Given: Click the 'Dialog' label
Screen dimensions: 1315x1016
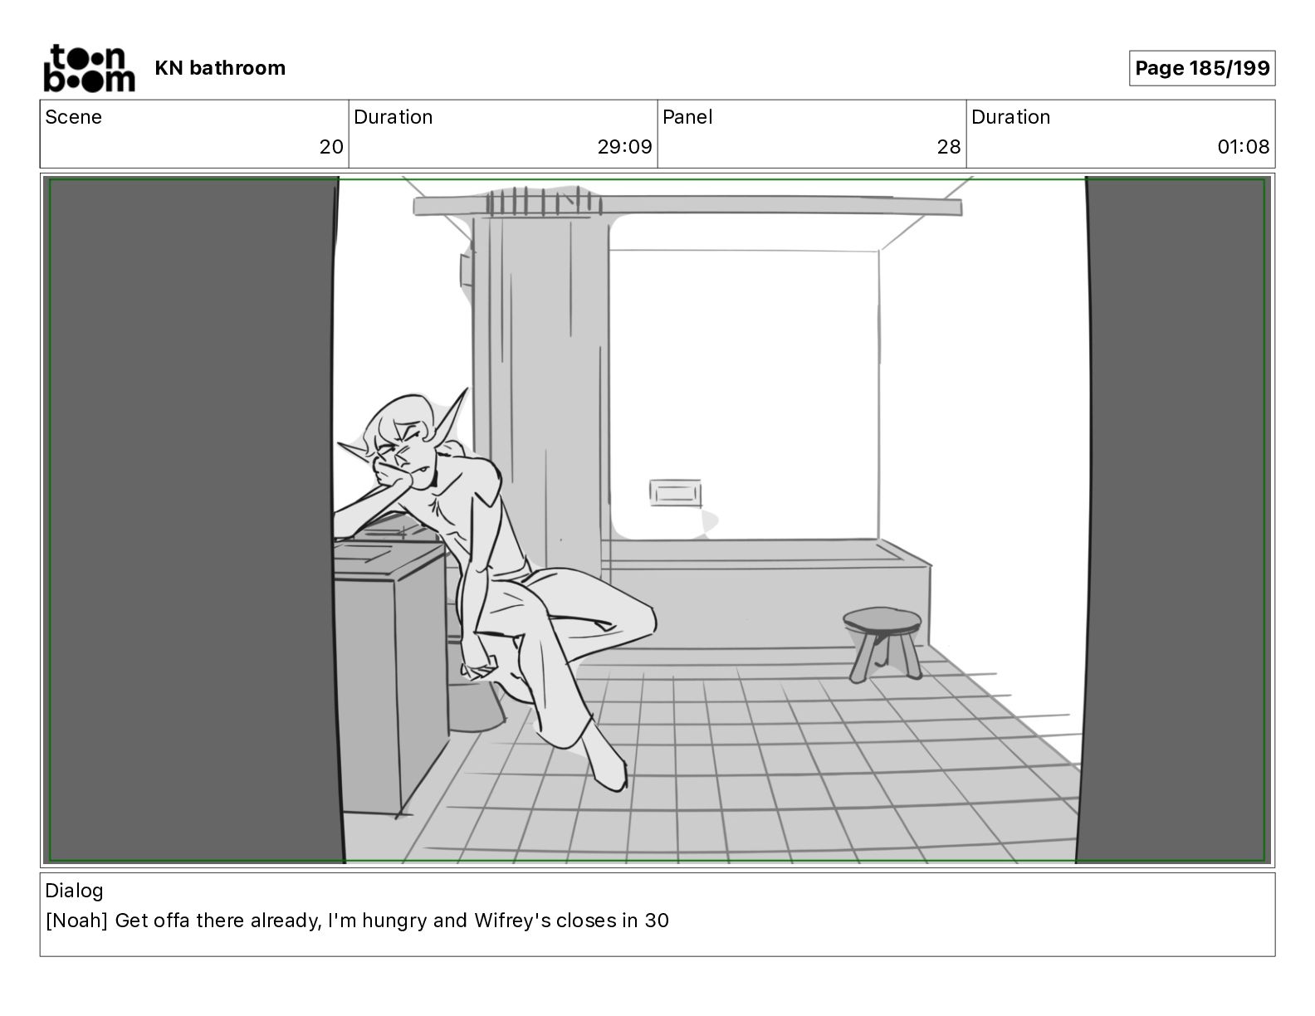Looking at the screenshot, I should (75, 891).
